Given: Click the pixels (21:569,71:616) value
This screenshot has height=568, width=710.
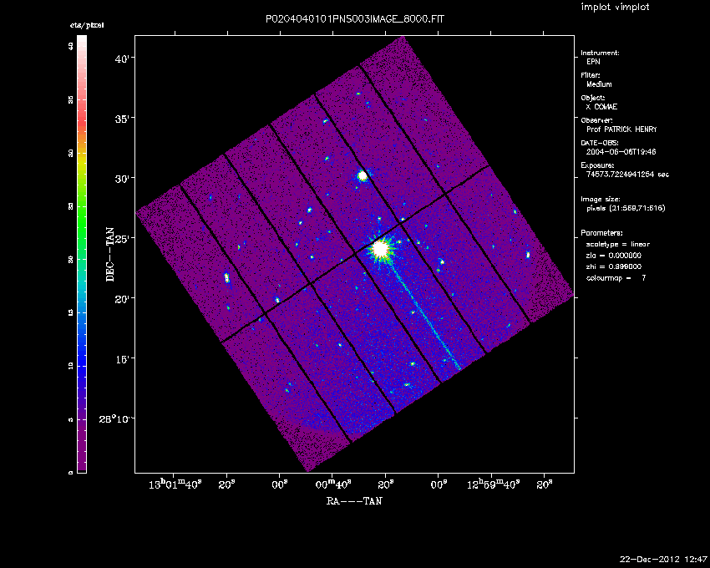Looking at the screenshot, I should coord(626,208).
